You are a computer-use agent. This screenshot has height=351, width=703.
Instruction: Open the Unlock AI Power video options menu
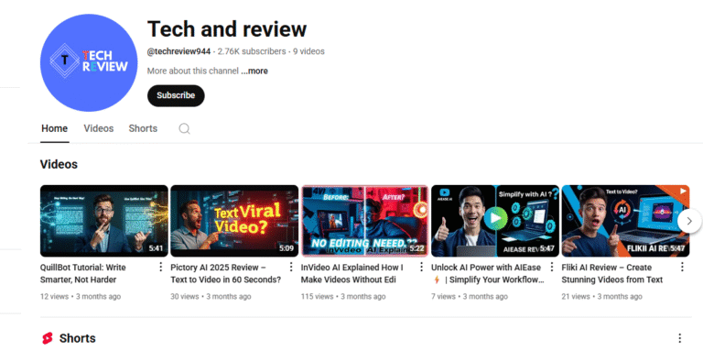[x=551, y=268]
